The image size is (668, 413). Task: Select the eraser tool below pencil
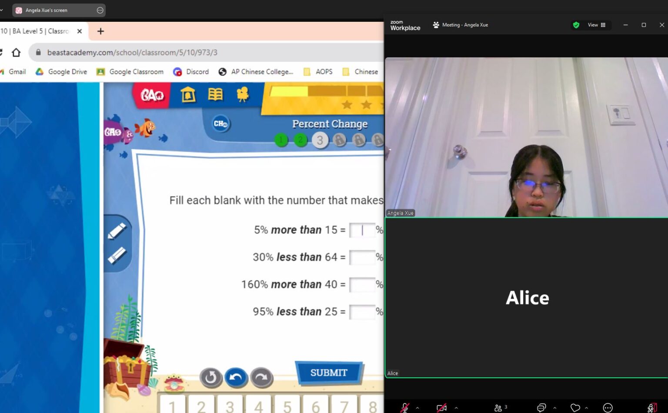click(117, 255)
